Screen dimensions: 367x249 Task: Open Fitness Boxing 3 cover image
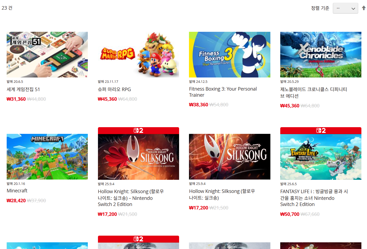230,55
